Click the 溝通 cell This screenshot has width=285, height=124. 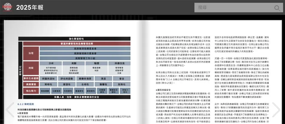coord(103,79)
